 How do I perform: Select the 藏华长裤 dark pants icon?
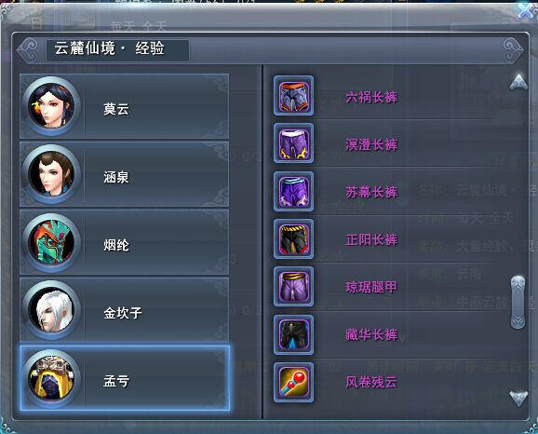[x=293, y=334]
